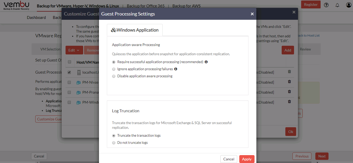Click the Vembu logo

tap(16, 6)
